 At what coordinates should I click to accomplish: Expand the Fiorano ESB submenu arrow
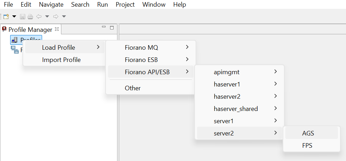pos(187,59)
